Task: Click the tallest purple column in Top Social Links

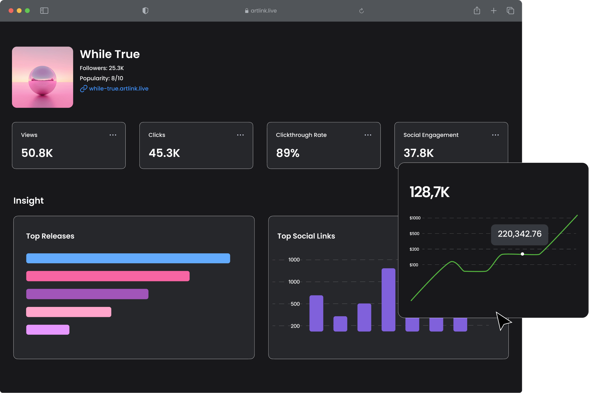Action: [x=388, y=300]
